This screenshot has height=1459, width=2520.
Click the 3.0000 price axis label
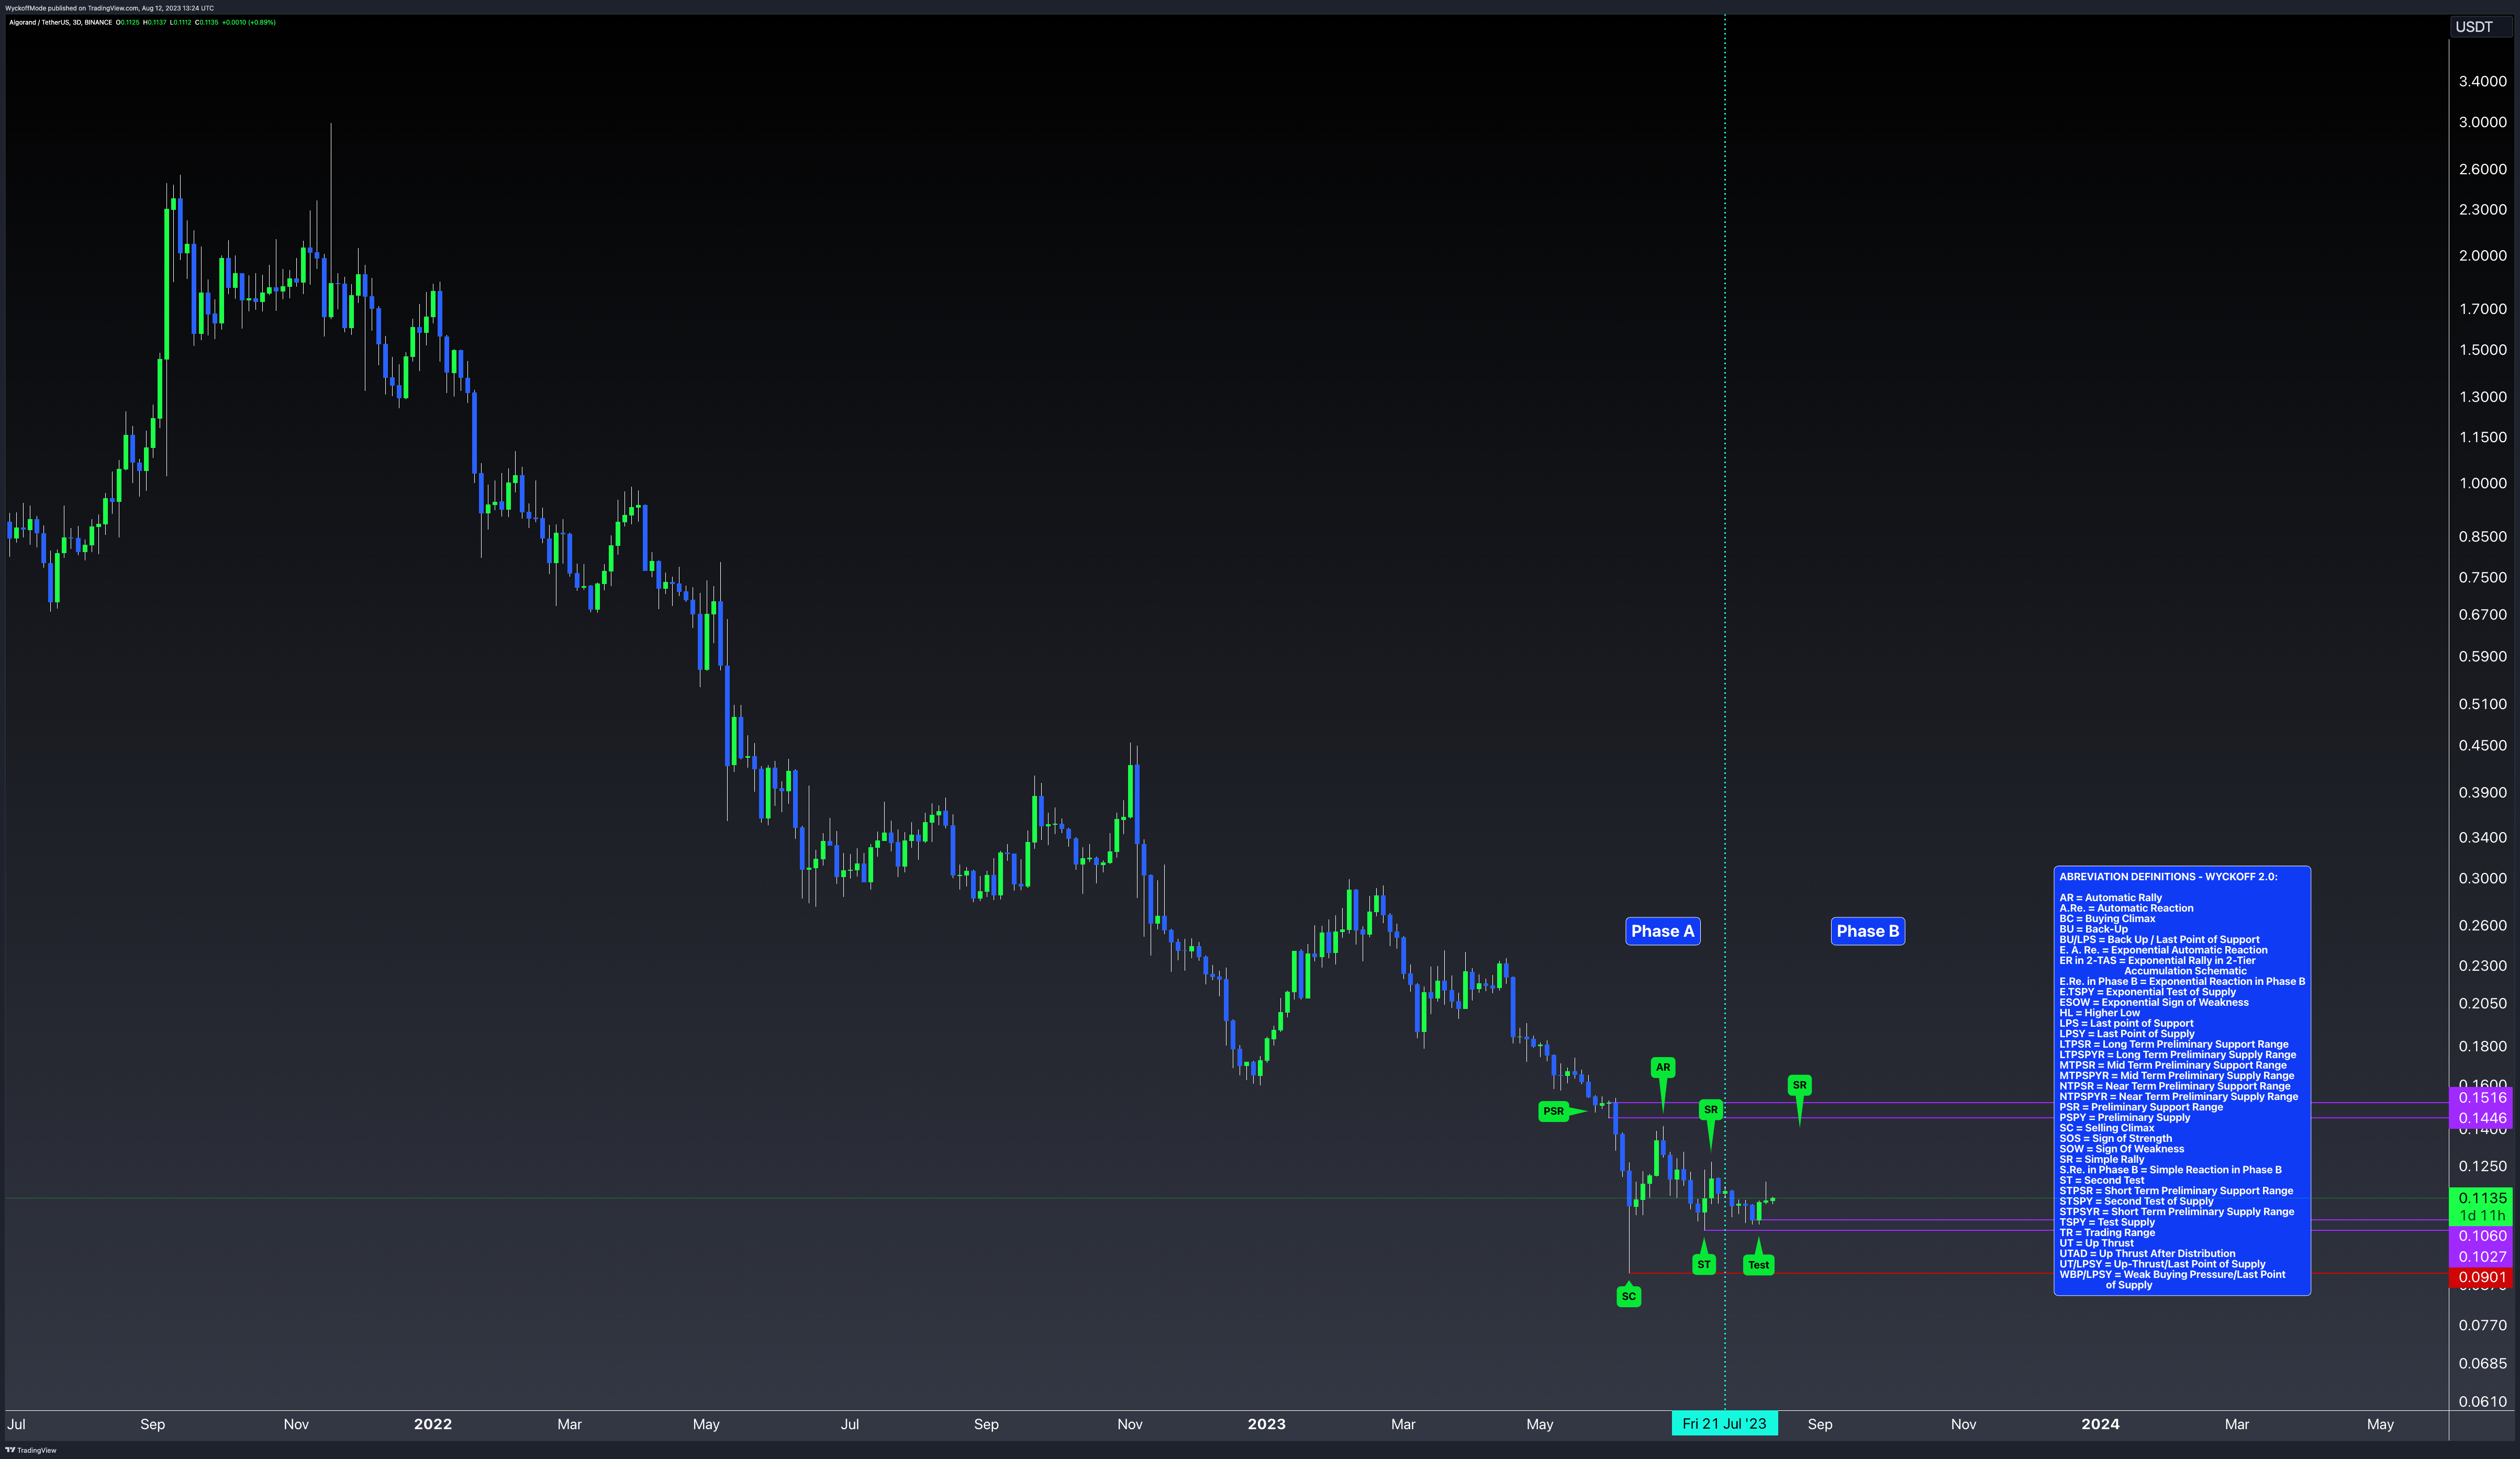click(2483, 122)
